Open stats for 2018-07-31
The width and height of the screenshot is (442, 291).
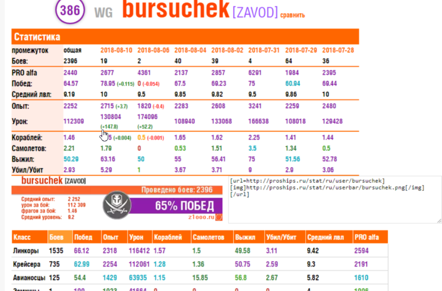(264, 50)
